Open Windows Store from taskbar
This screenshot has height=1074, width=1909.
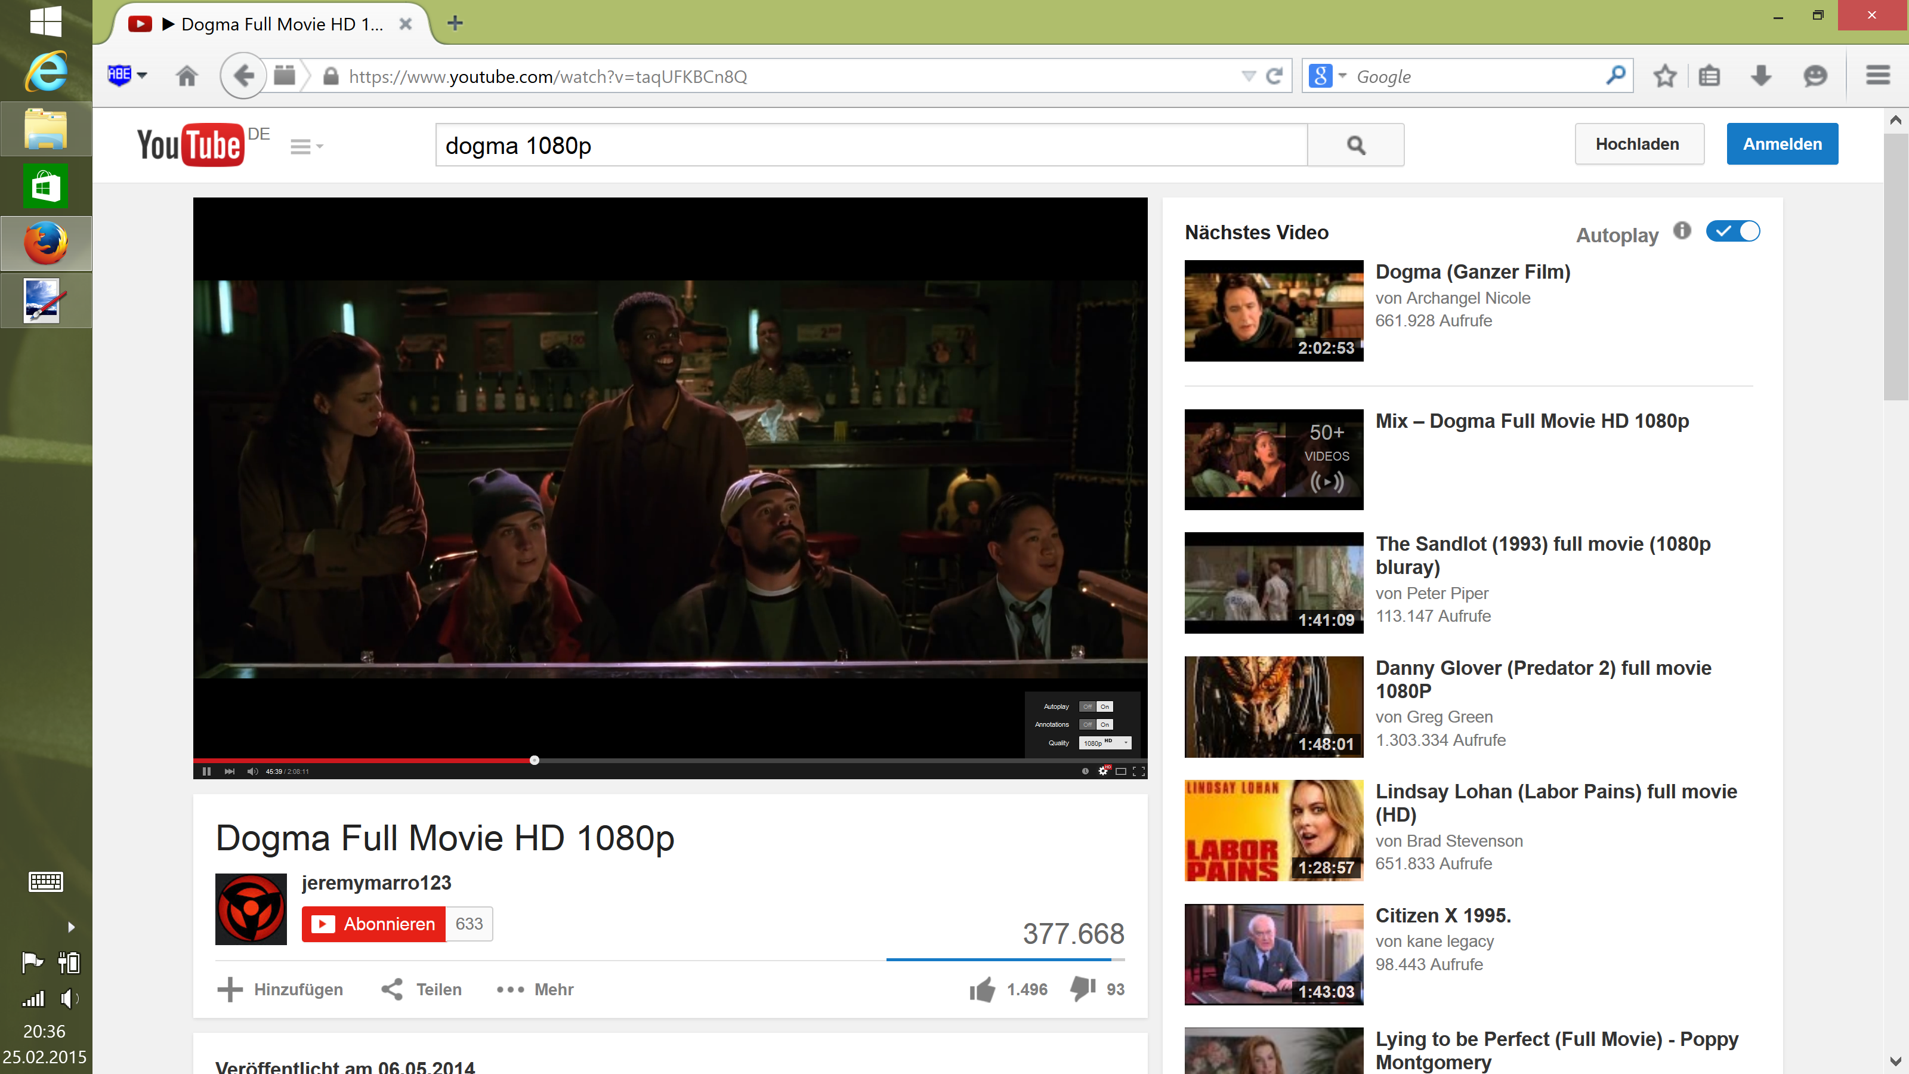pos(46,186)
